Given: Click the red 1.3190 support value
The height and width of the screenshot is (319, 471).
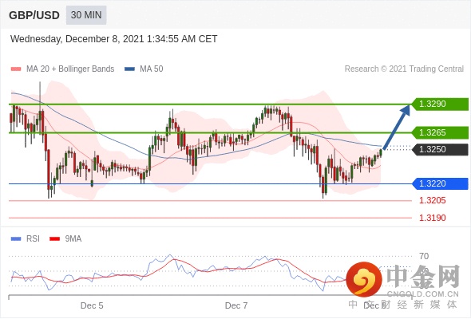Looking at the screenshot, I should (433, 218).
